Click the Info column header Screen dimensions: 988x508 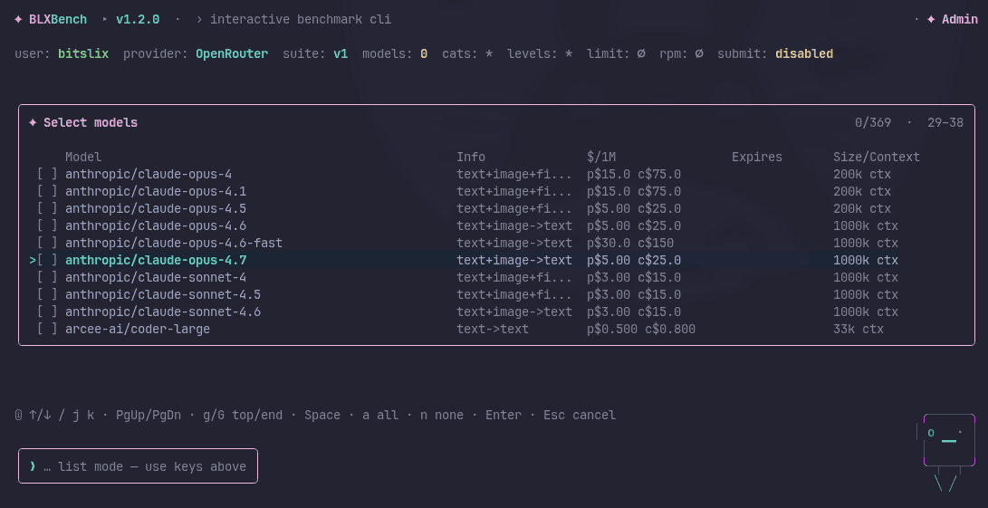tap(471, 157)
